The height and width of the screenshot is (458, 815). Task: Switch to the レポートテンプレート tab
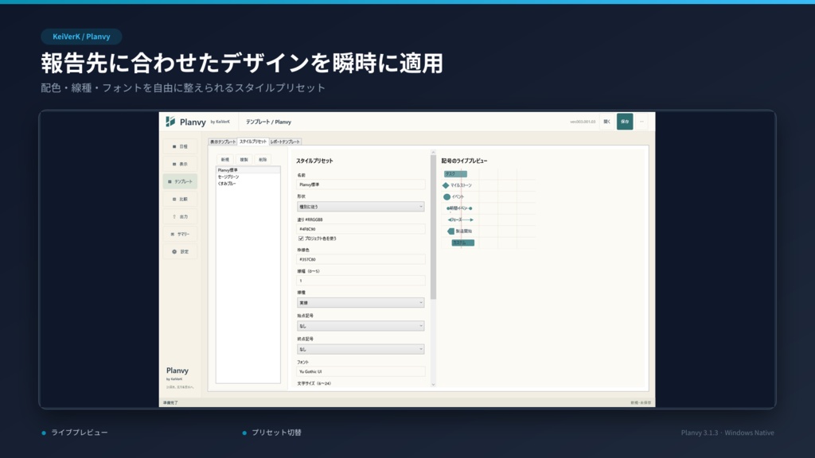click(285, 142)
